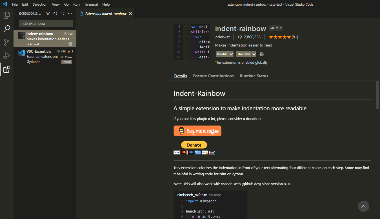Open manage gear for indent-rainbow list item
Image resolution: width=380 pixels, height=219 pixels.
pos(70,44)
